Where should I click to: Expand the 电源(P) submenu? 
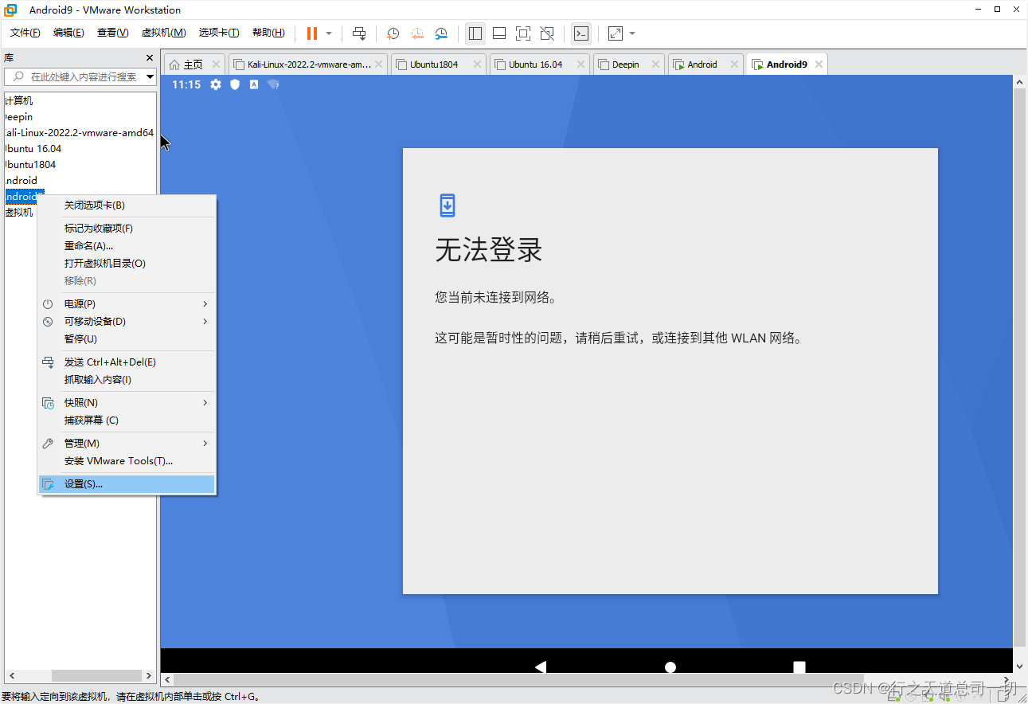[x=127, y=304]
